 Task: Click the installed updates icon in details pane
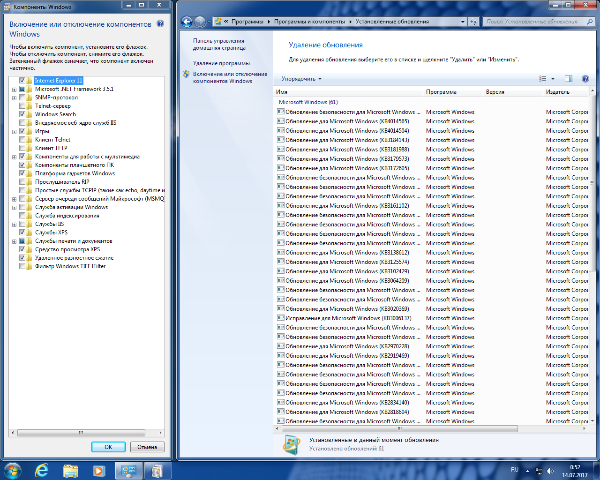[x=291, y=444]
